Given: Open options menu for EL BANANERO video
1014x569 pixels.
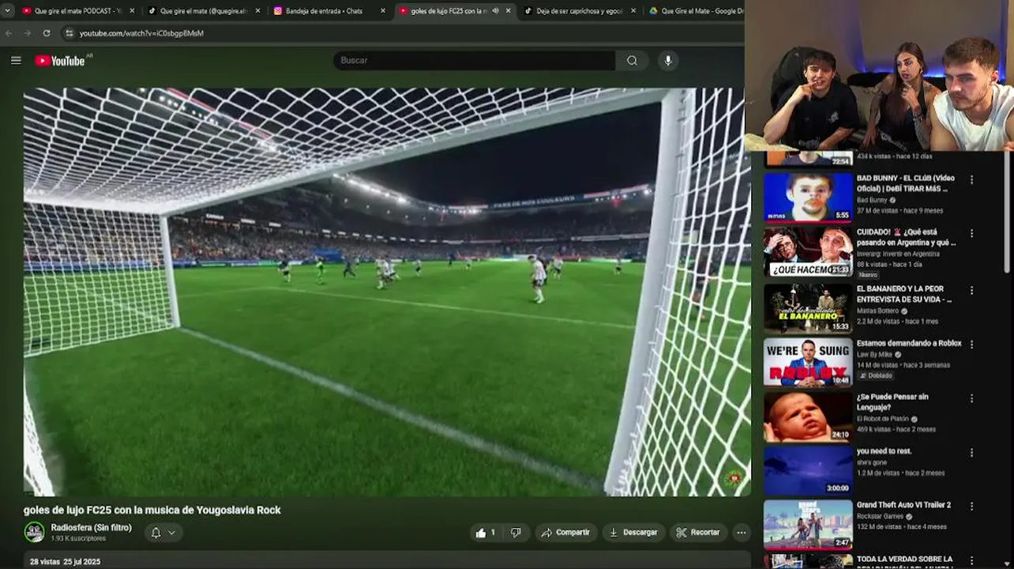Looking at the screenshot, I should point(971,290).
